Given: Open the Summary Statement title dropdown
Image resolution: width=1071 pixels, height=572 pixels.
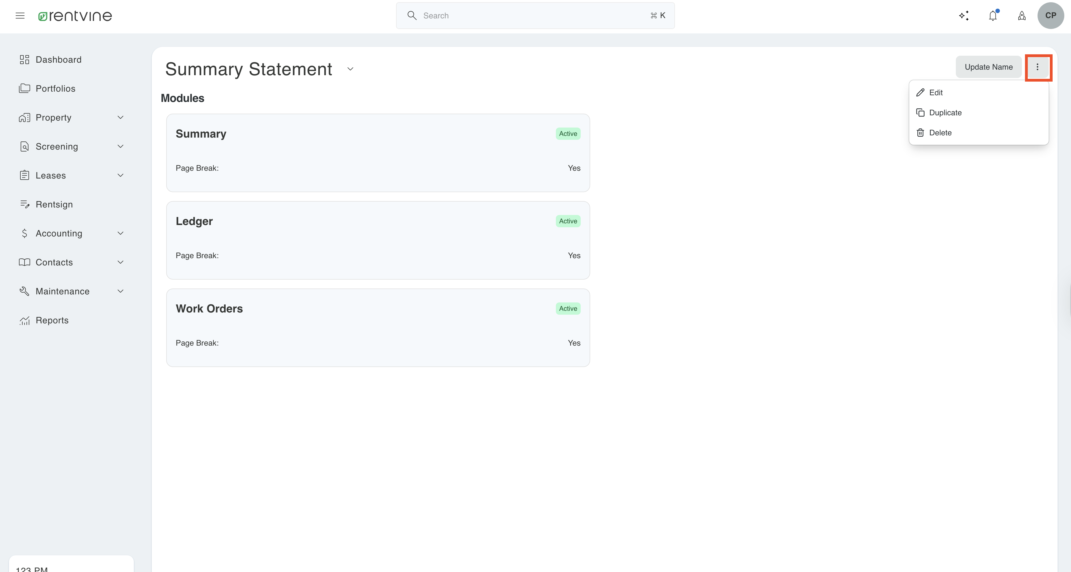Looking at the screenshot, I should pyautogui.click(x=350, y=69).
